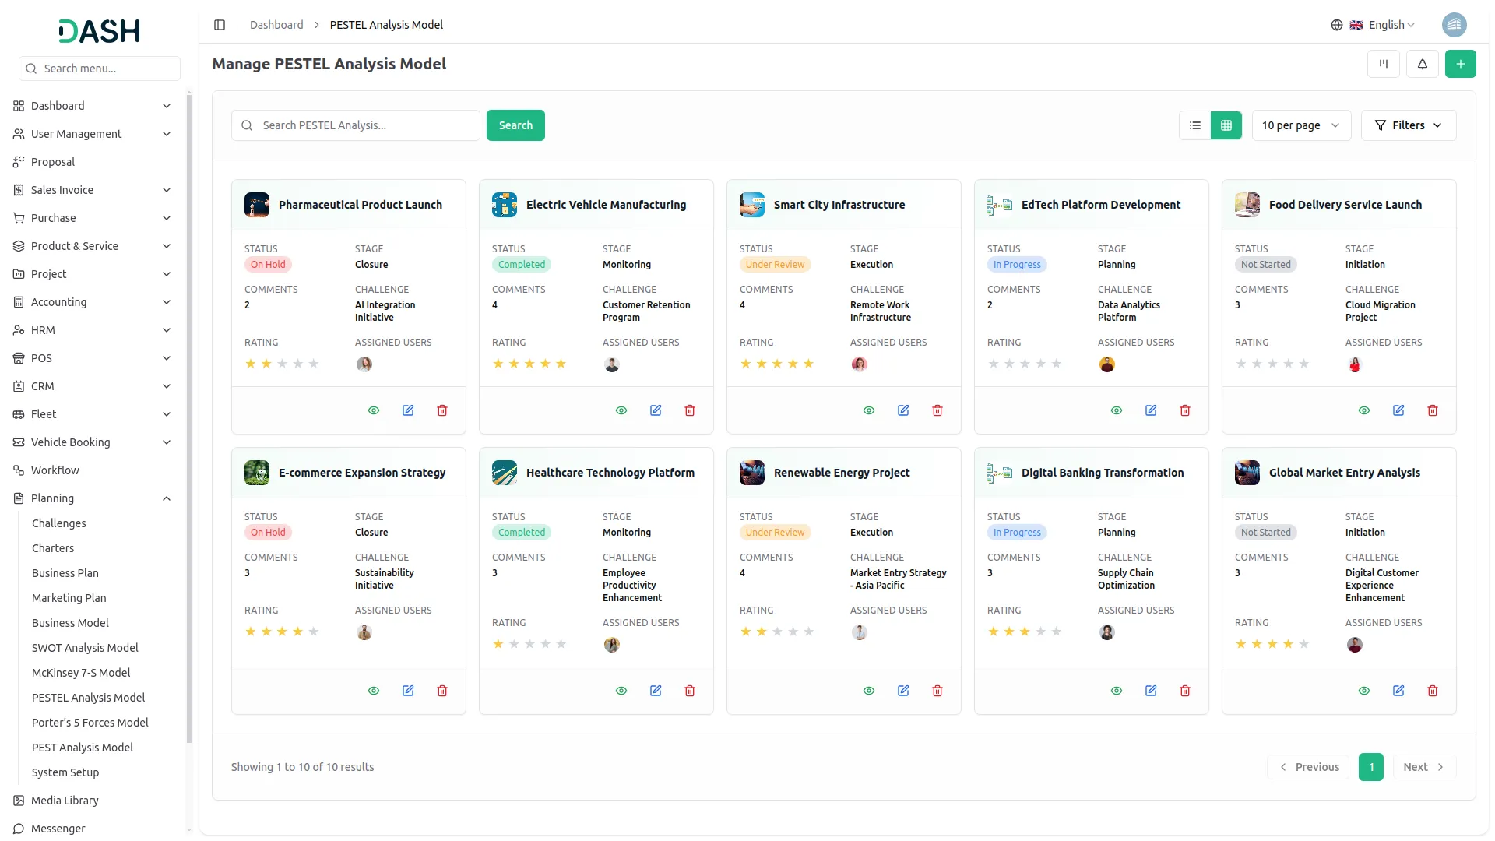Edit the Global Market Entry Analysis card
Viewport: 1495px width, 841px height.
click(1398, 691)
